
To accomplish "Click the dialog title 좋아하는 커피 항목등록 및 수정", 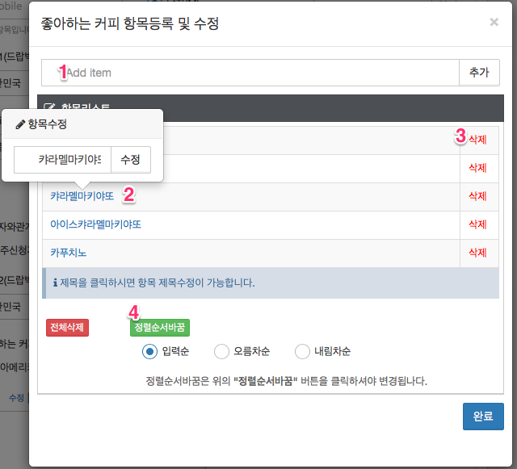I will pos(129,23).
